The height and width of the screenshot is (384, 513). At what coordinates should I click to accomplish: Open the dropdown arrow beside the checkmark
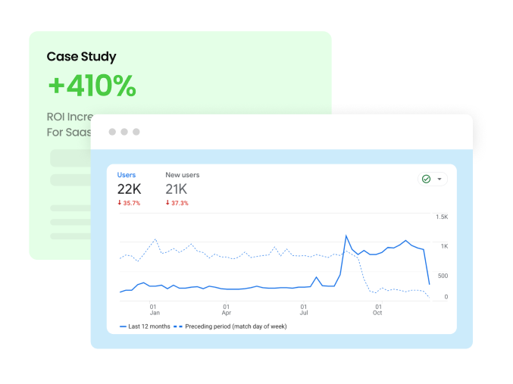[439, 180]
